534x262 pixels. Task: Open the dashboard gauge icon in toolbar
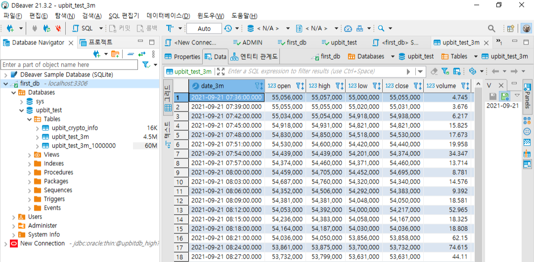click(x=348, y=29)
